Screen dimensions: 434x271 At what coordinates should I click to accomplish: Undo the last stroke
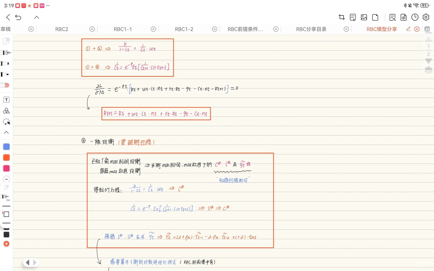coord(18,17)
